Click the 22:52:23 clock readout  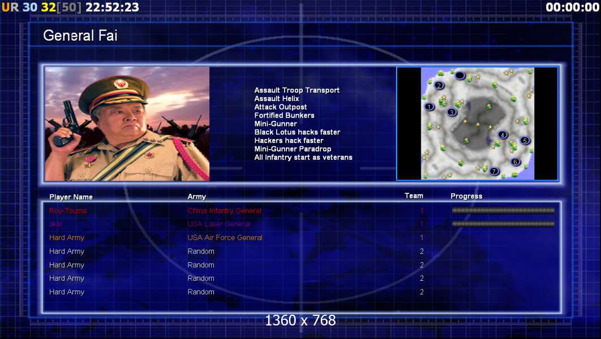pyautogui.click(x=112, y=7)
